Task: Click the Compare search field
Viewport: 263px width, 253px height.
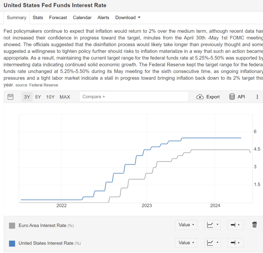Action: (134, 97)
